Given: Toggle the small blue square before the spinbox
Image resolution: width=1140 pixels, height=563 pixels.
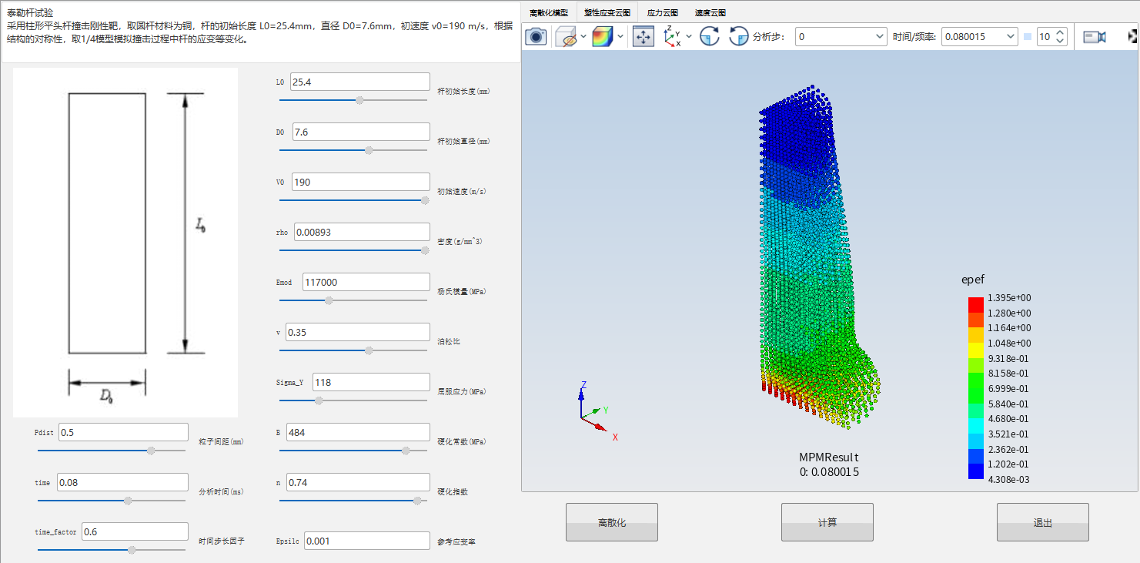Looking at the screenshot, I should click(1028, 36).
